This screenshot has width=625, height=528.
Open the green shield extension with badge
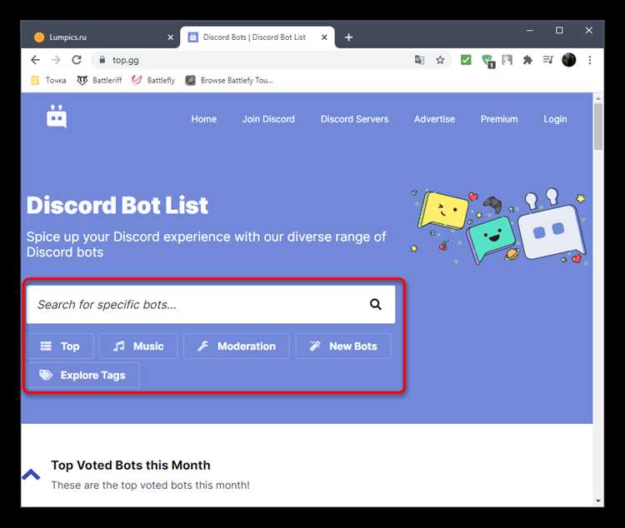pos(487,61)
